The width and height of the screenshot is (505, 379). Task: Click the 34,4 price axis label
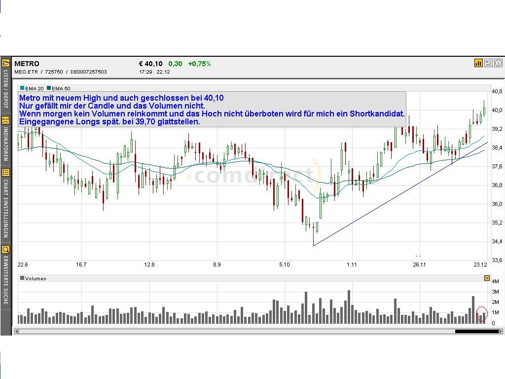(x=497, y=241)
